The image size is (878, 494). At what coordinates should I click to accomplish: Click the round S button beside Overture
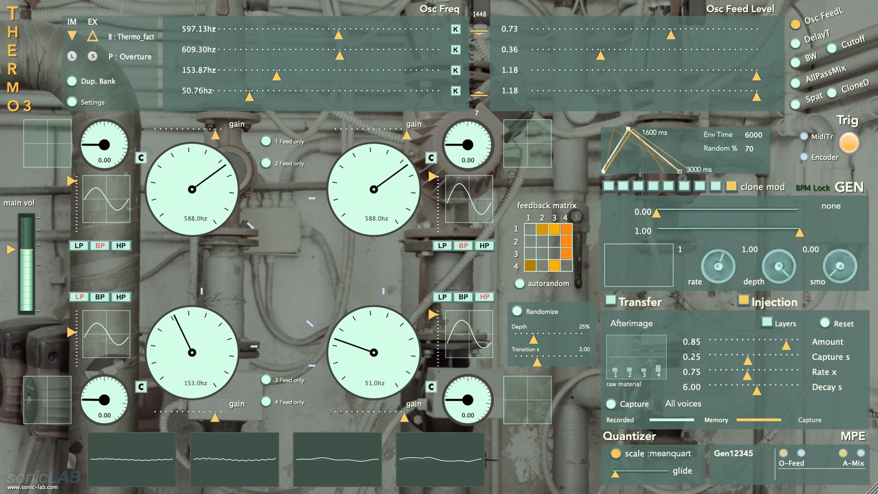point(93,56)
